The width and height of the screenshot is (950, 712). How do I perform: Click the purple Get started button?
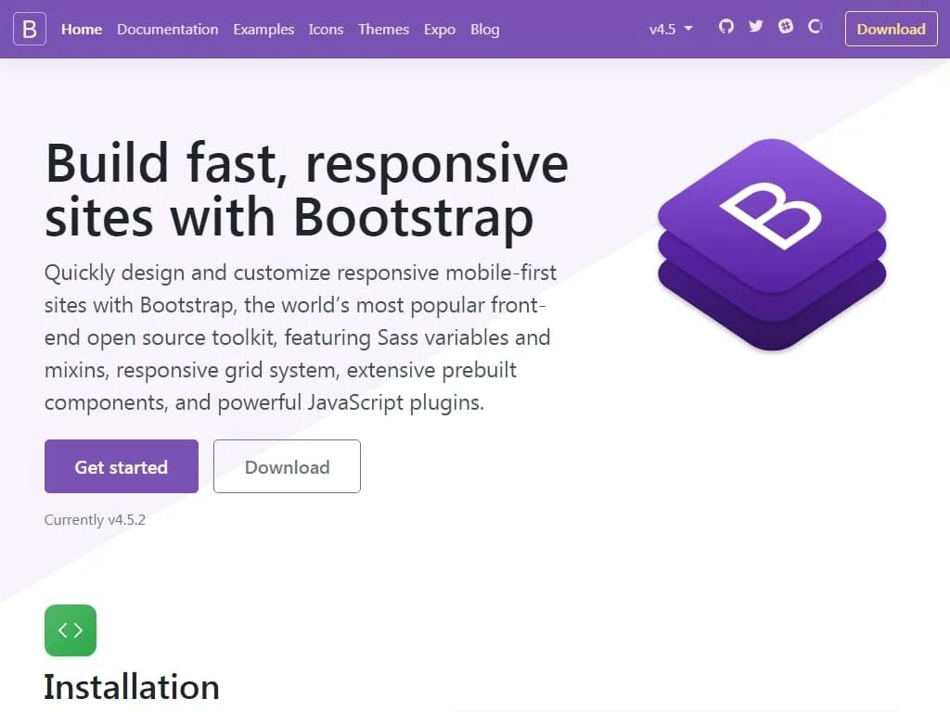tap(122, 466)
